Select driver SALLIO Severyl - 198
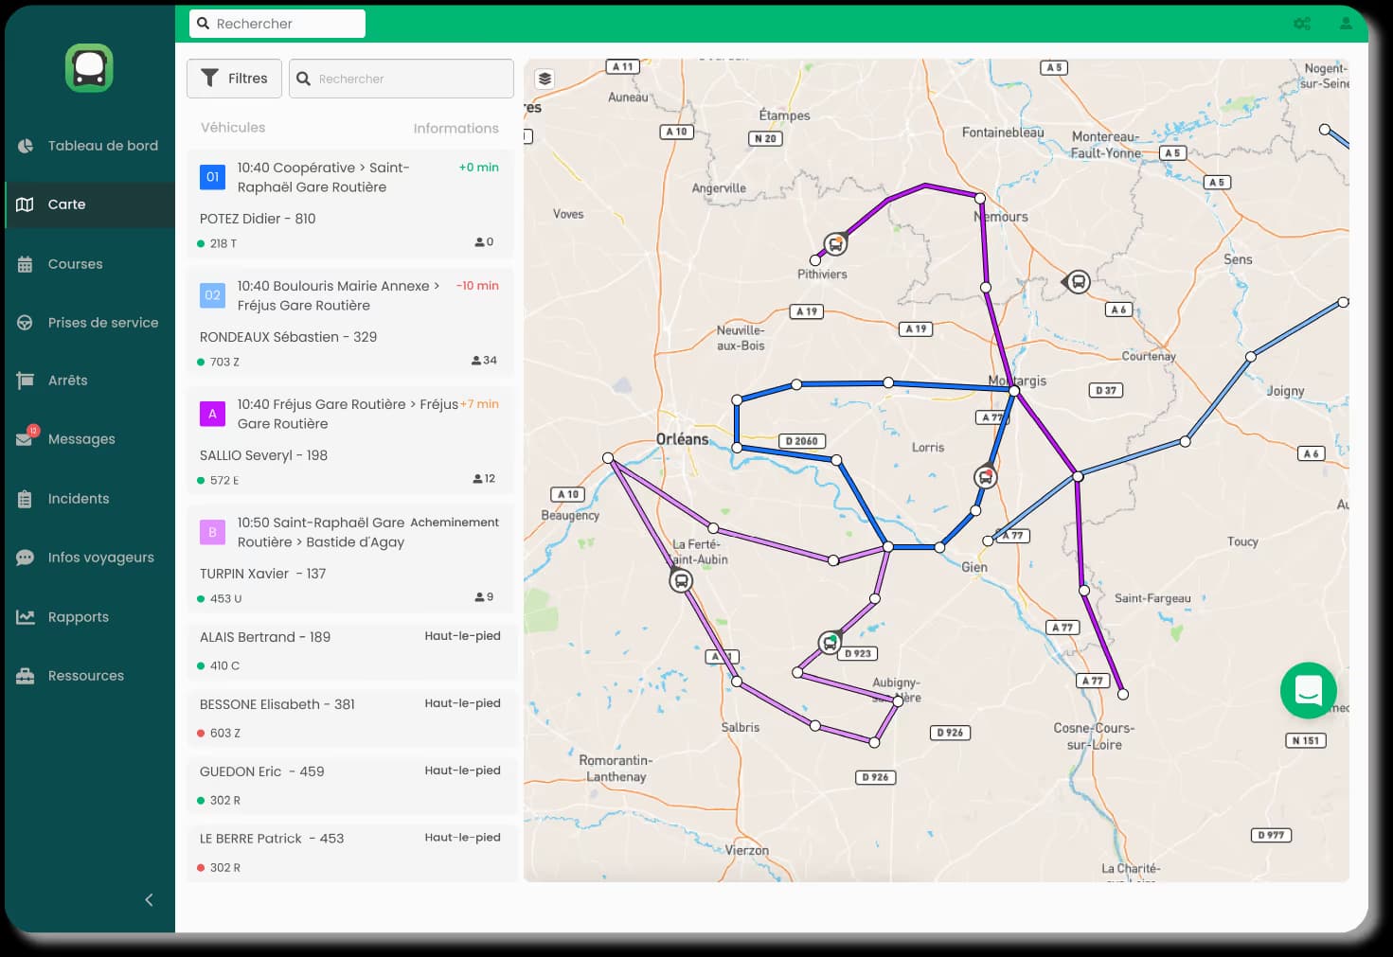Viewport: 1393px width, 957px height. pyautogui.click(x=263, y=455)
